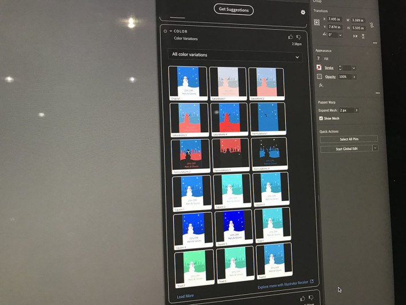Viewport: 406px width, 305px height.
Task: Toggle constrain width and height proportions
Action: click(372, 25)
